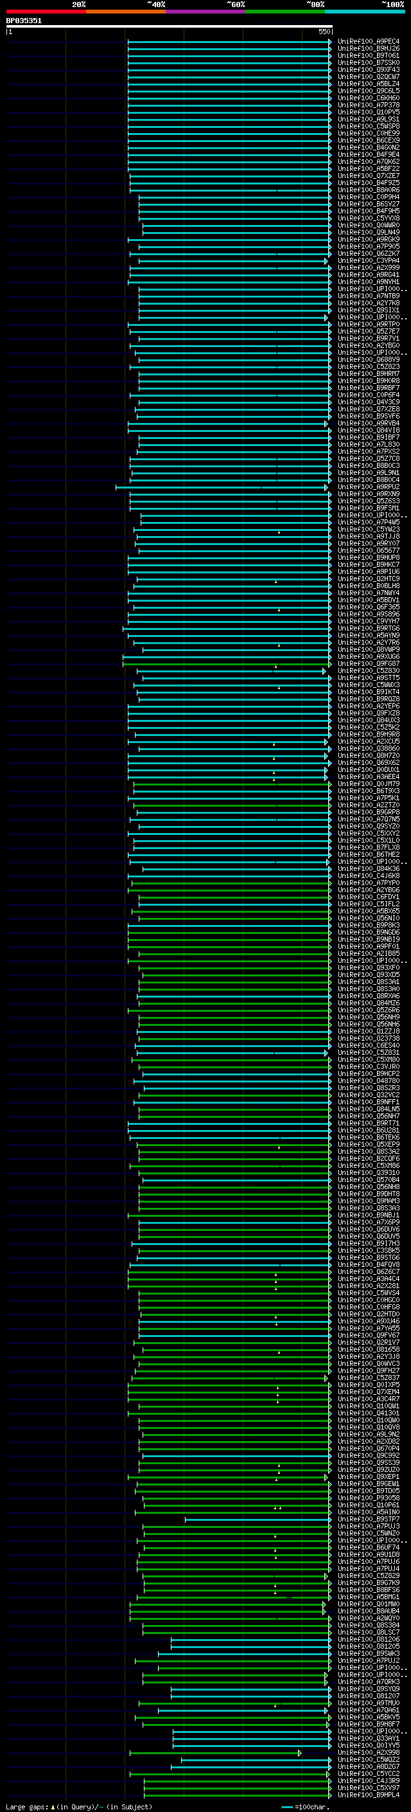Click UniRef100_A7P378 entry

(368, 105)
